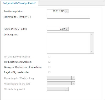
Task: Click the Schlagworte ( Trenner ';' ) label
Action: coord(17,17)
